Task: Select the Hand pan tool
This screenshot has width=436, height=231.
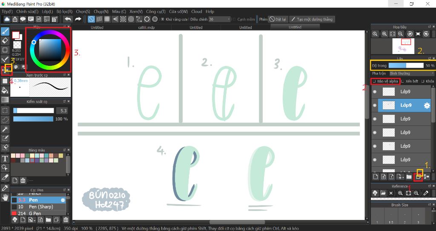Action: [5, 197]
